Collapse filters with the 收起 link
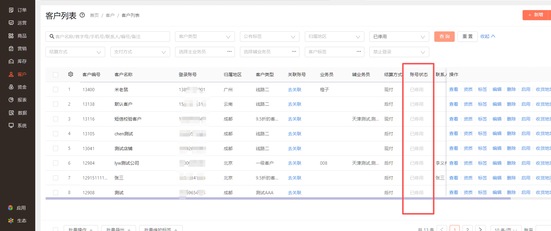This screenshot has height=231, width=551. click(x=488, y=36)
